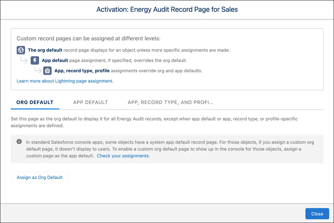Image resolution: width=334 pixels, height=223 pixels.
Task: Click the dialog title Activation: Energy Audit Record Page
Action: tap(167, 9)
